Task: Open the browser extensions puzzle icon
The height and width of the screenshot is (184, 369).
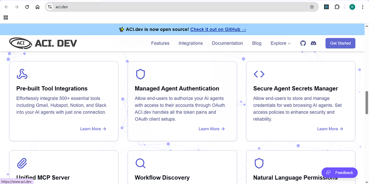Action: [x=337, y=7]
